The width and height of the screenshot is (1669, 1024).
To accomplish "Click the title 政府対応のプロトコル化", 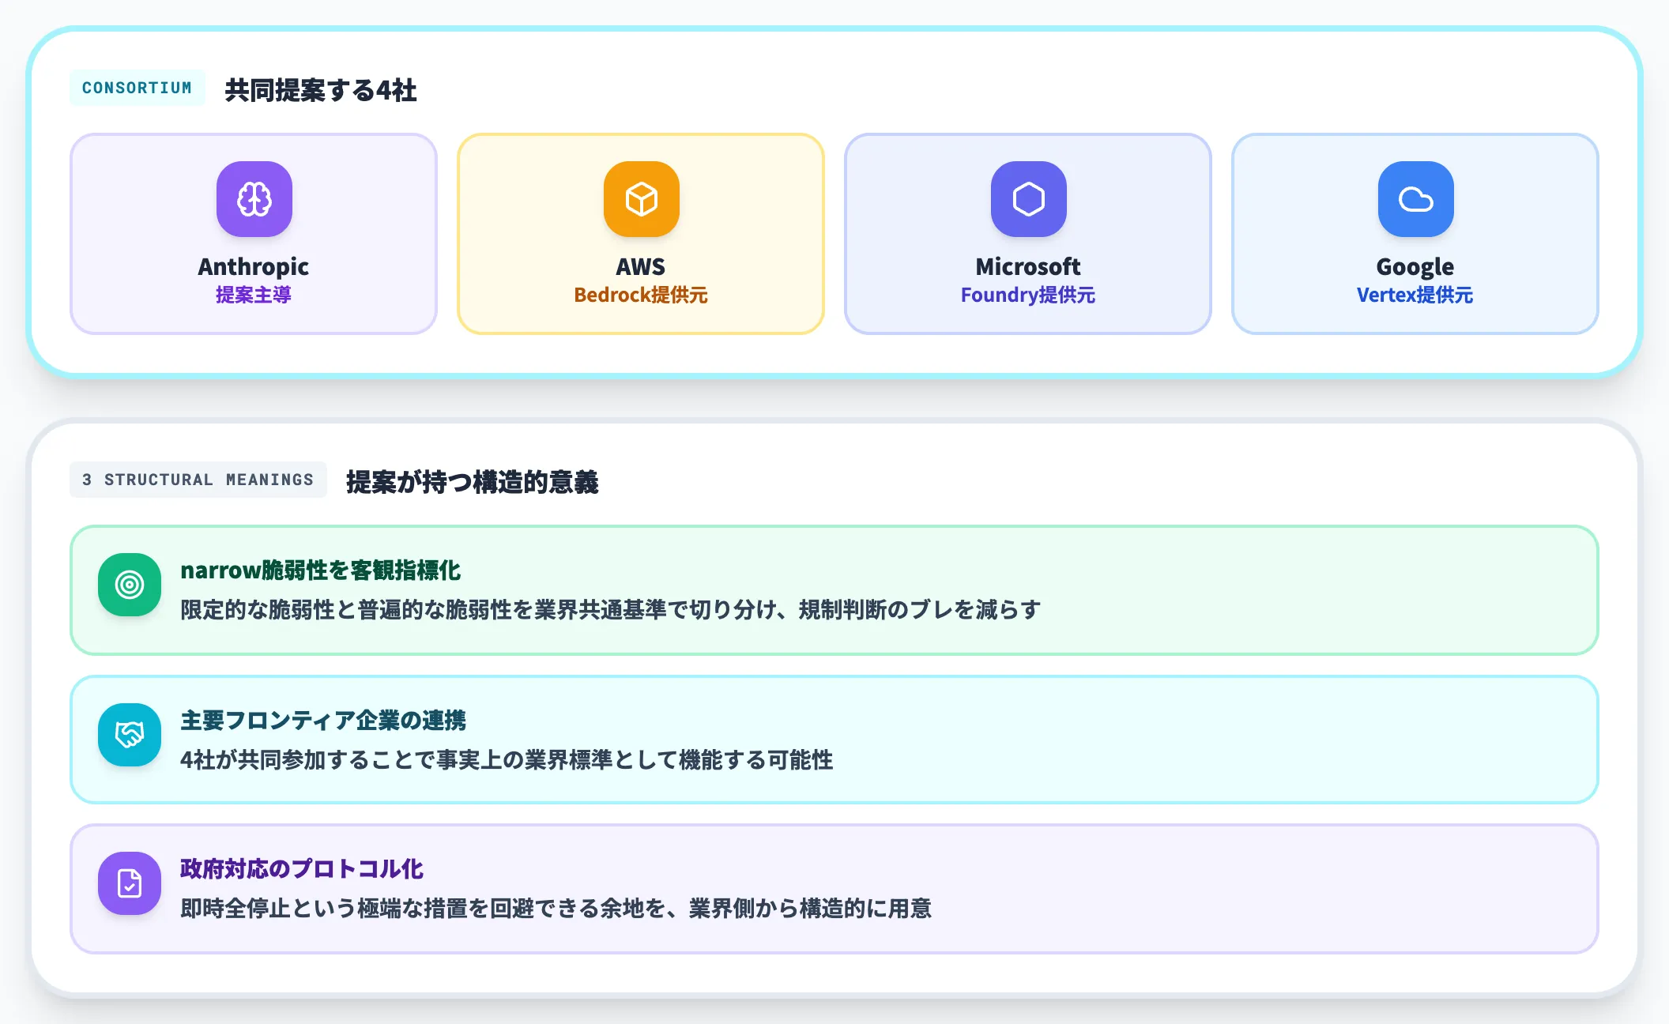I will coord(302,869).
